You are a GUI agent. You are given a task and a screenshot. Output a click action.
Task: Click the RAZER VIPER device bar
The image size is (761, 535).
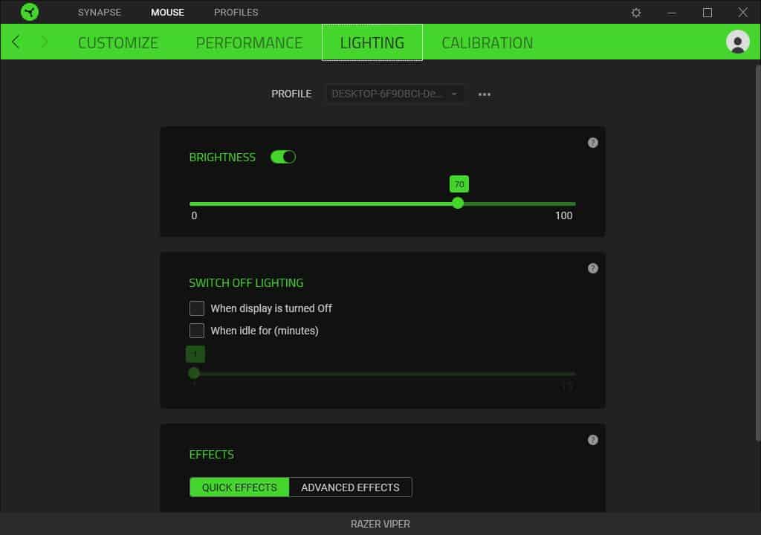pyautogui.click(x=380, y=523)
